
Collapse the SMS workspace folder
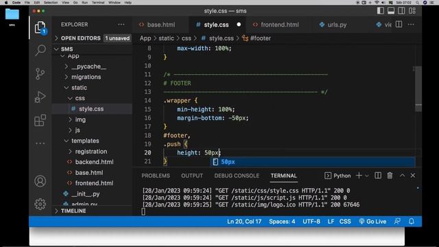pos(92,49)
